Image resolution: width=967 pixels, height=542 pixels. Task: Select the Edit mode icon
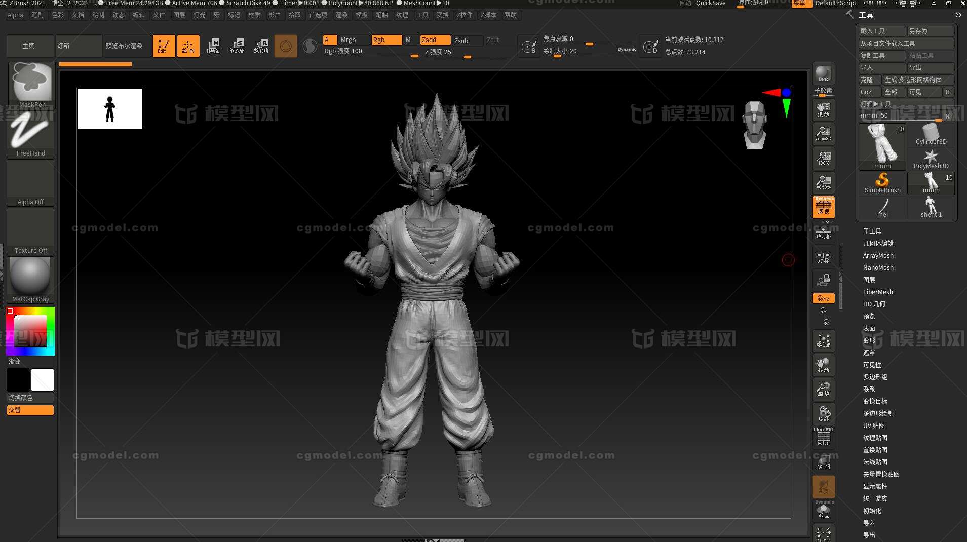click(x=164, y=46)
